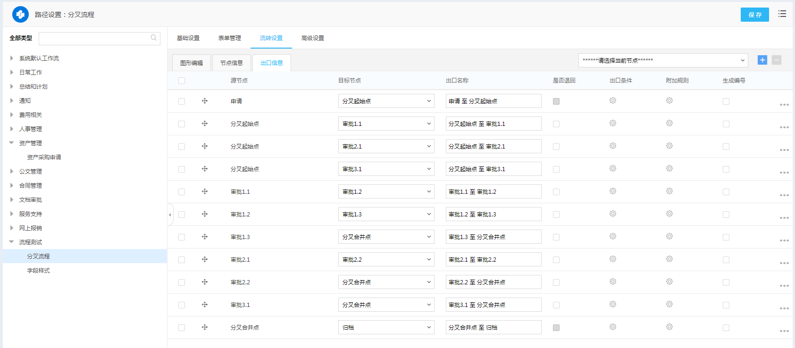This screenshot has height=348, width=795.
Task: Click the 保存 button
Action: pos(754,15)
